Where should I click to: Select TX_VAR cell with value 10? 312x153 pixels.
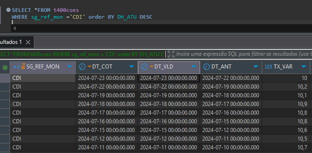286,78
